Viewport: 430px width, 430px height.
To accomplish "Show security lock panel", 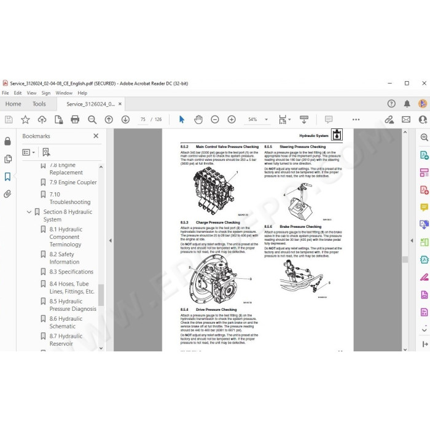I will (7, 141).
